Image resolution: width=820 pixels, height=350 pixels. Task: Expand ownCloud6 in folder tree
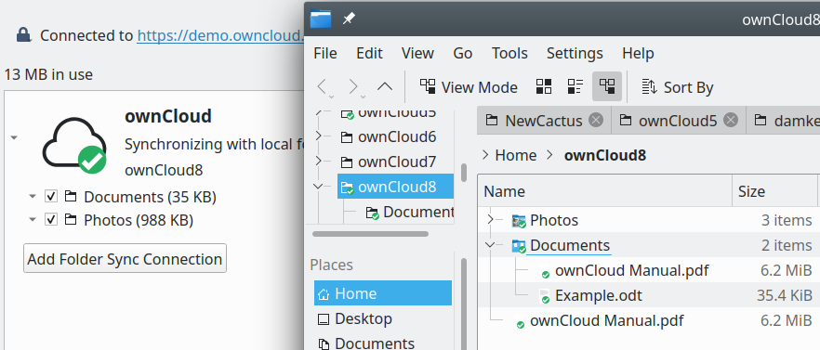(x=319, y=136)
